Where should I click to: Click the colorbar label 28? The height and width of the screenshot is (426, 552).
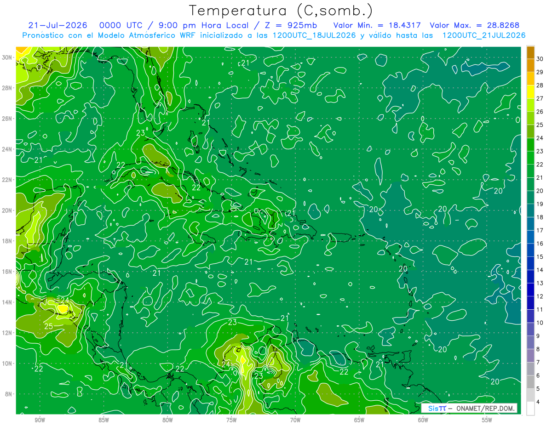[x=540, y=85]
